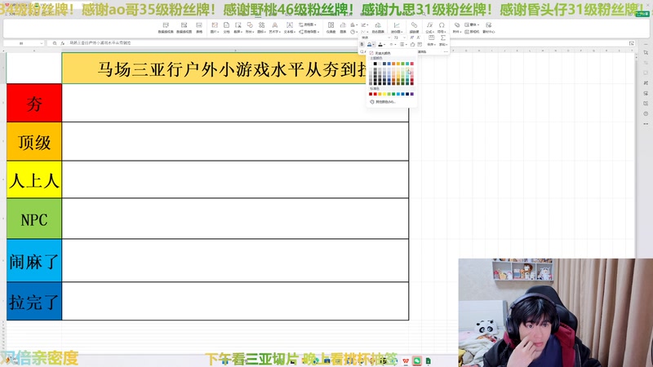Click the font color A icon
Image resolution: width=653 pixels, height=367 pixels.
(380, 45)
